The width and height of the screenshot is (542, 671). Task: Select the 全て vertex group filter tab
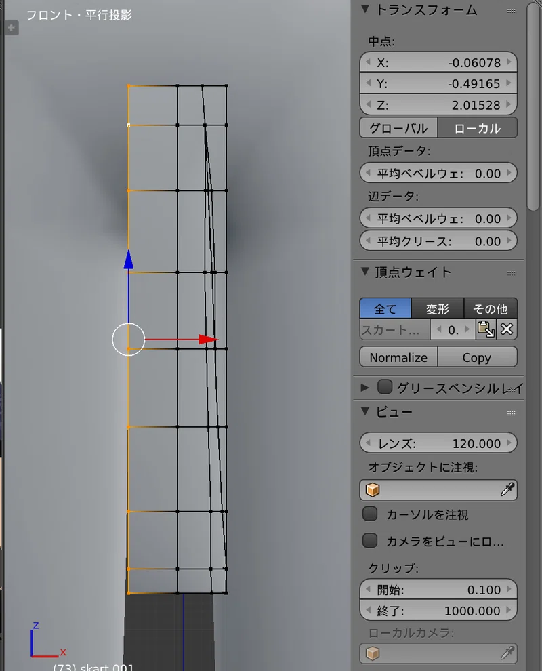[385, 308]
